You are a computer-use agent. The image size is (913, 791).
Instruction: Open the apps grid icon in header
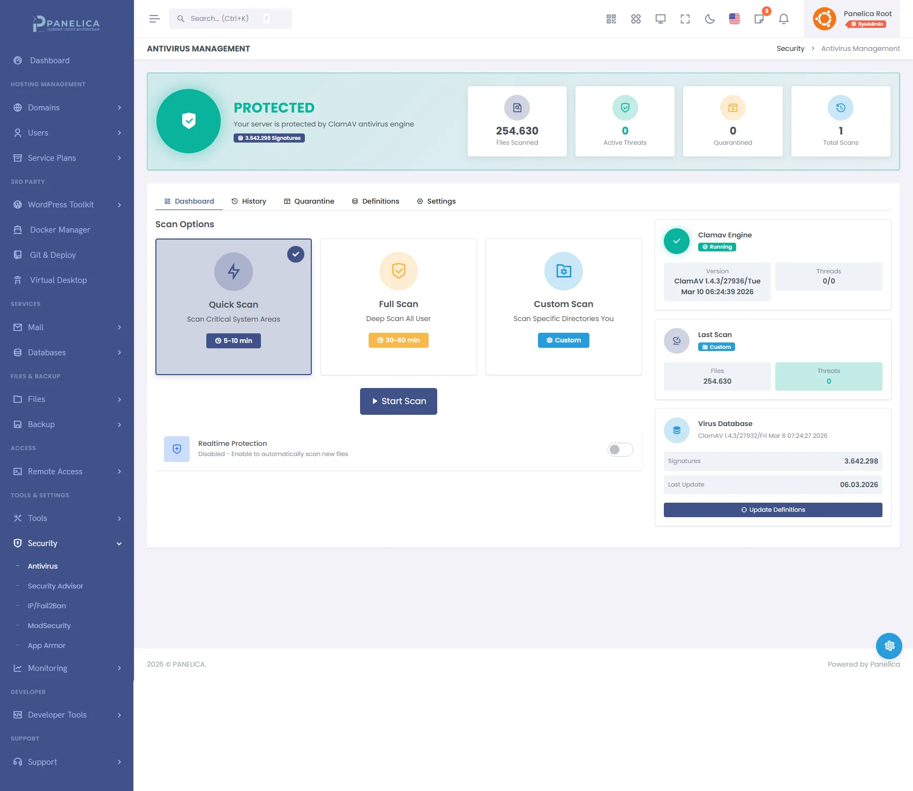(635, 19)
